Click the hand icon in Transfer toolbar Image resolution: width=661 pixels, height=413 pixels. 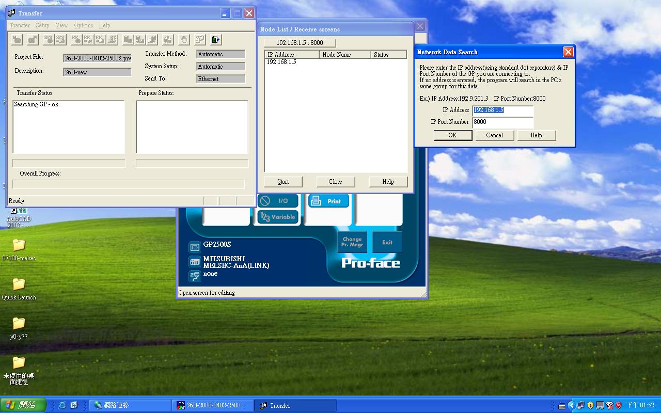coord(183,39)
